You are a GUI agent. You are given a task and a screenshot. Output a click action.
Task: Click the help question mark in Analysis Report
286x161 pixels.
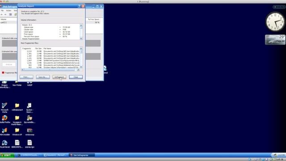click(x=79, y=6)
